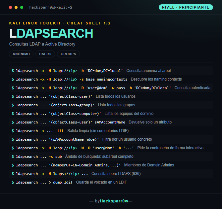Click 'Consulta sobre LDAPS (636)' description
This screenshot has width=222, height=209.
coord(116,174)
